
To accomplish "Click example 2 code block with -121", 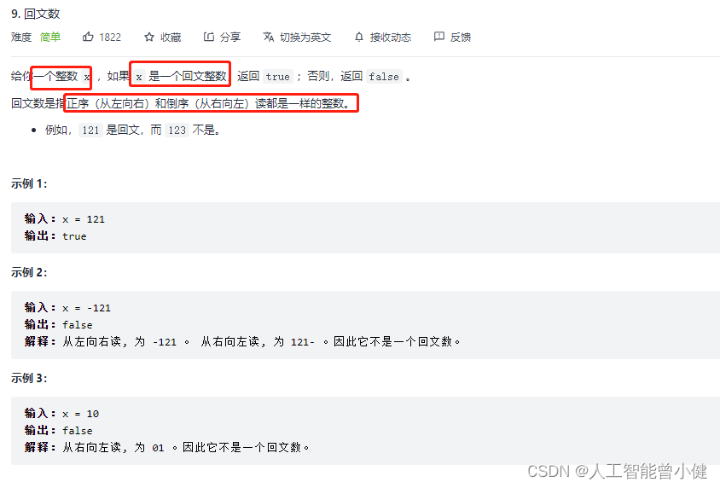I will point(365,325).
